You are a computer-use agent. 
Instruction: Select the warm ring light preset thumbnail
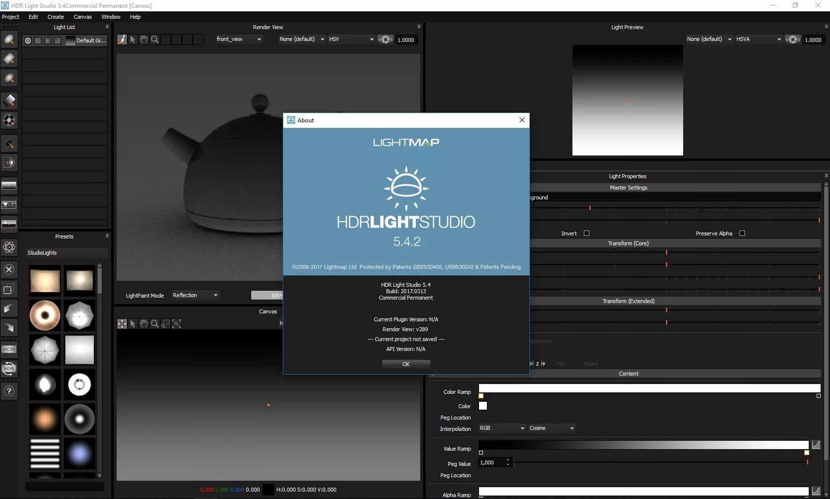click(x=44, y=315)
